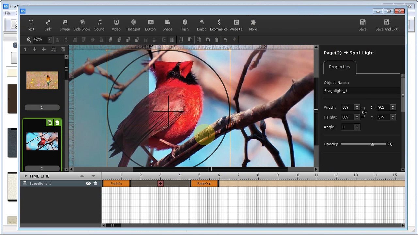Choose the Shape tool
Viewport: 418px width, 235px height.
click(168, 25)
